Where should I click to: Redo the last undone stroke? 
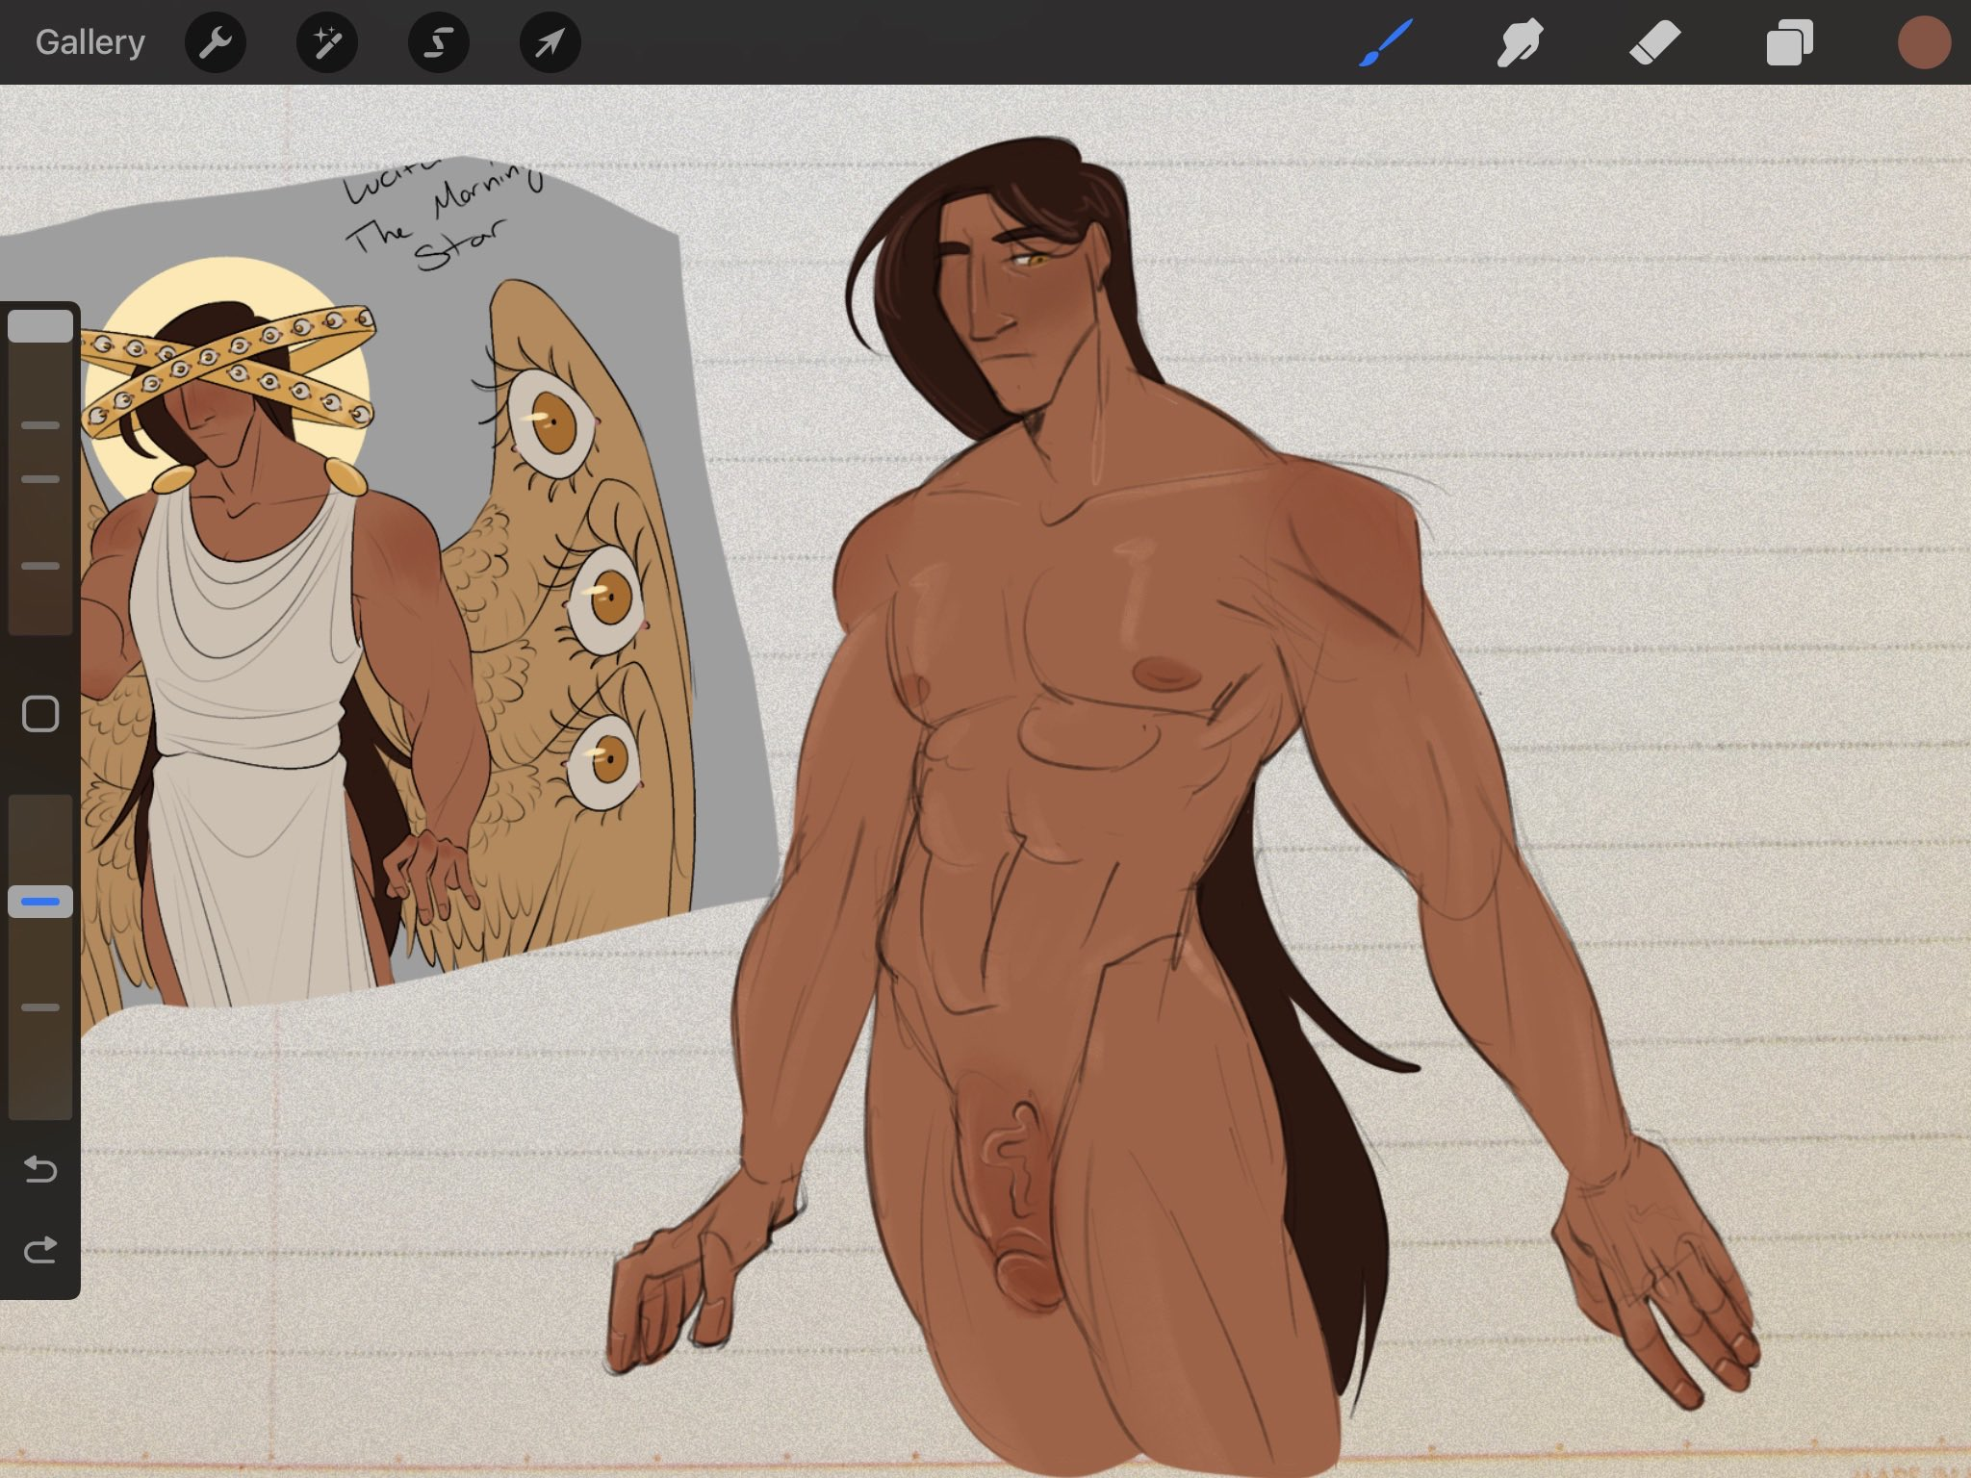tap(40, 1250)
